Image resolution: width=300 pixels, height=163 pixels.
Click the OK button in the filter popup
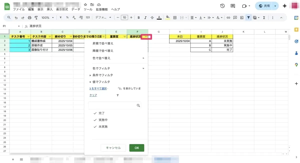point(136,148)
